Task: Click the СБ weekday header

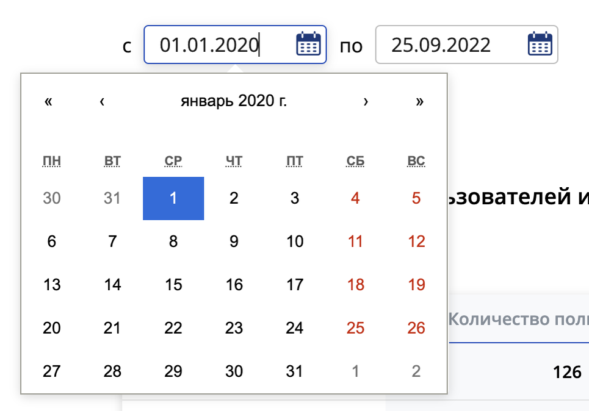Action: point(355,160)
